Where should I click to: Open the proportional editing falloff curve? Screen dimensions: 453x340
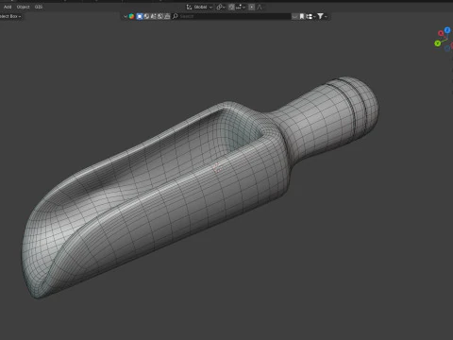click(260, 7)
